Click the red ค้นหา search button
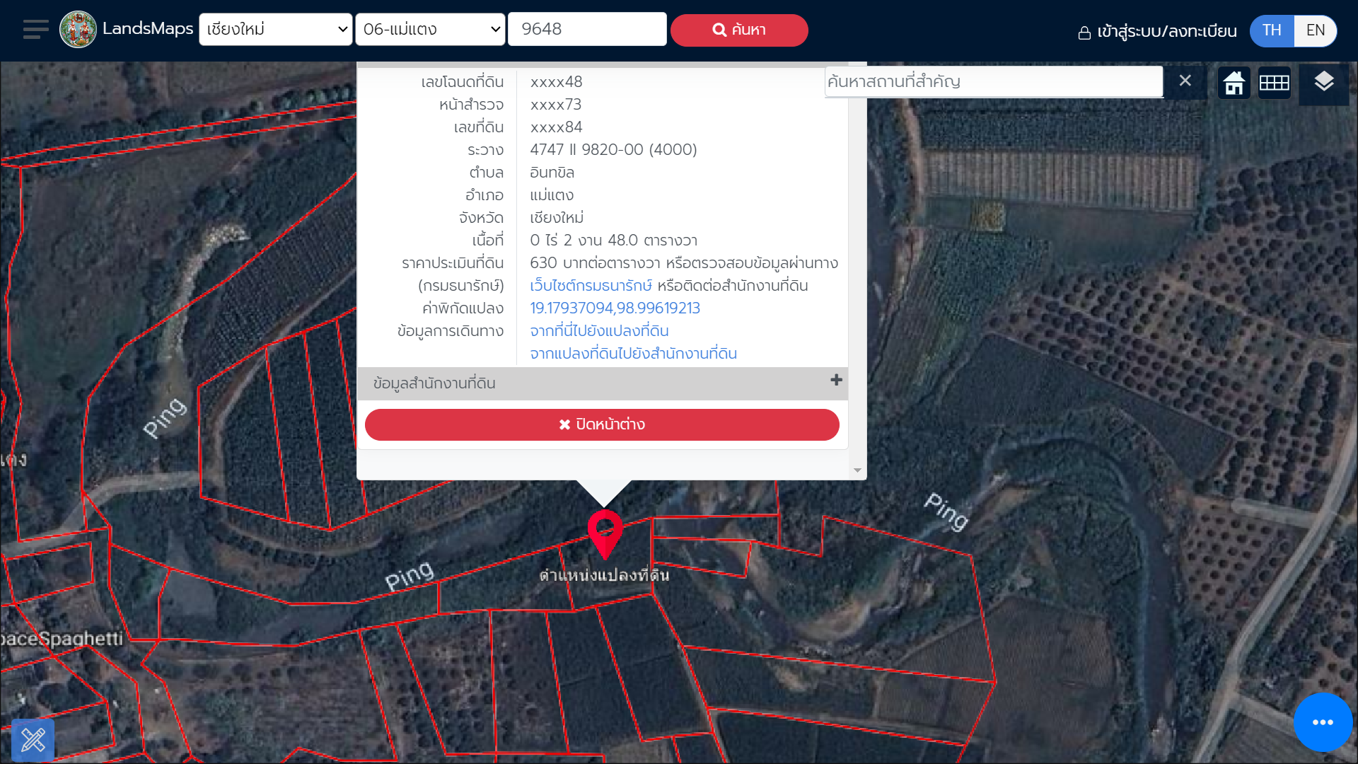1358x764 pixels. (739, 30)
